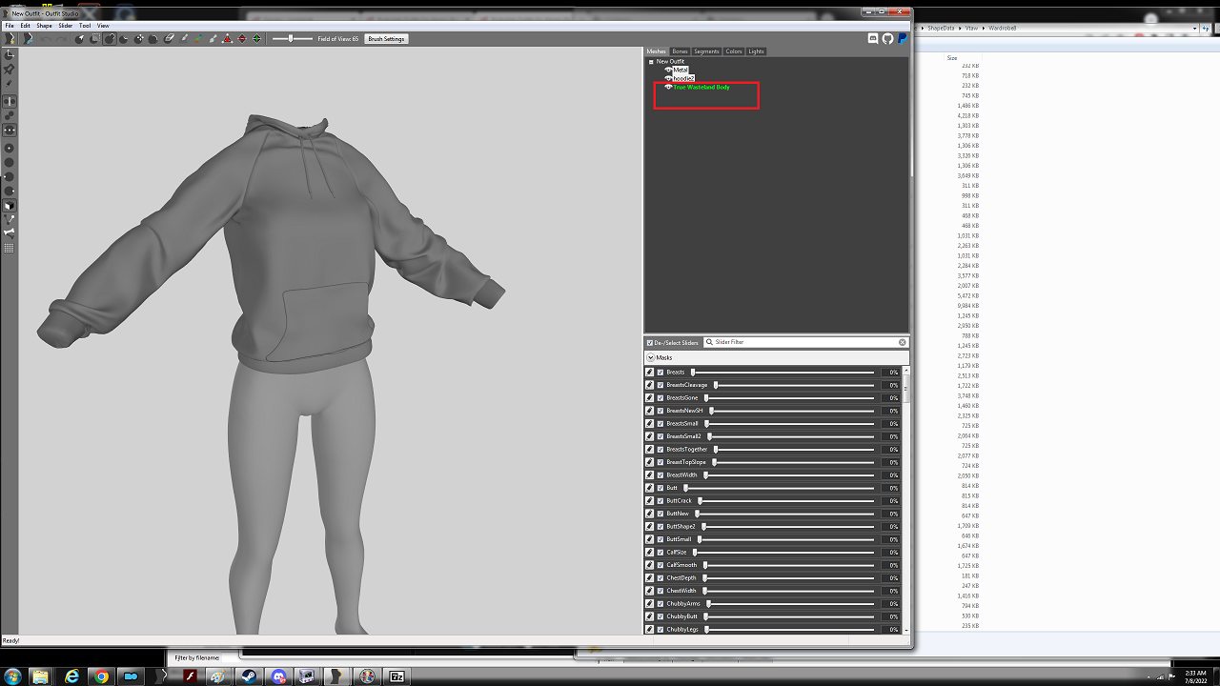Select the eraser icon in top toolbar
The height and width of the screenshot is (686, 1220).
(169, 39)
